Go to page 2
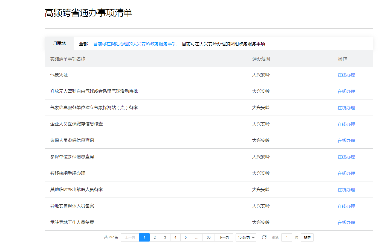The width and height of the screenshot is (382, 244). click(x=155, y=237)
